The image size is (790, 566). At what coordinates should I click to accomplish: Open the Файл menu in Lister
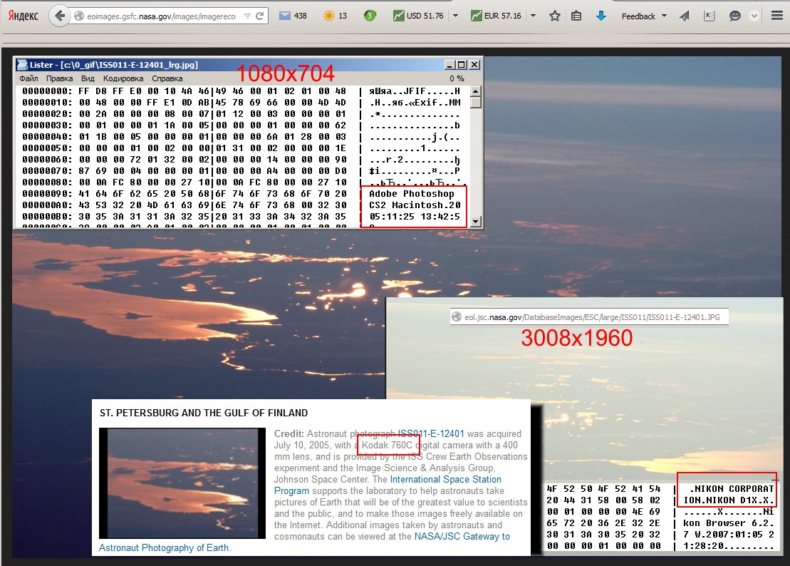pos(28,78)
